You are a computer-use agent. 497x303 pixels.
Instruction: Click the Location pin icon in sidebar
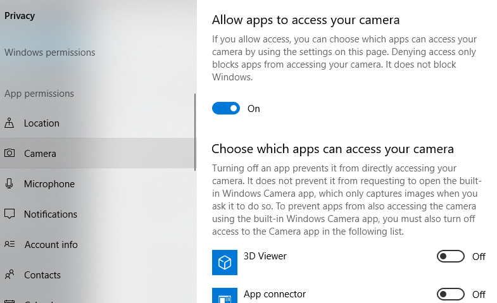pyautogui.click(x=9, y=123)
